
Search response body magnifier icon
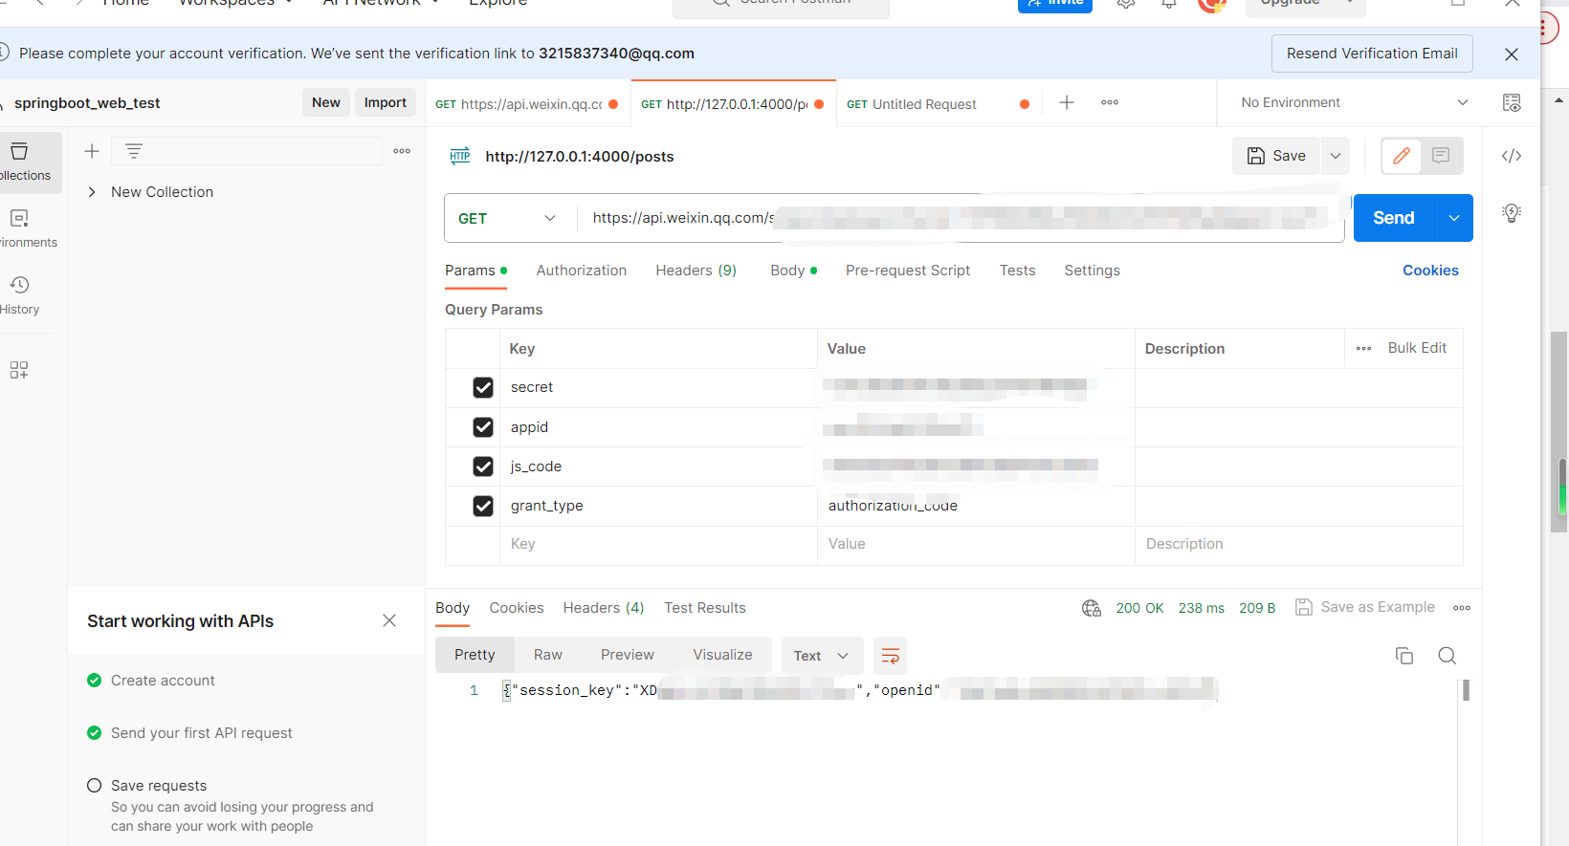click(1447, 656)
